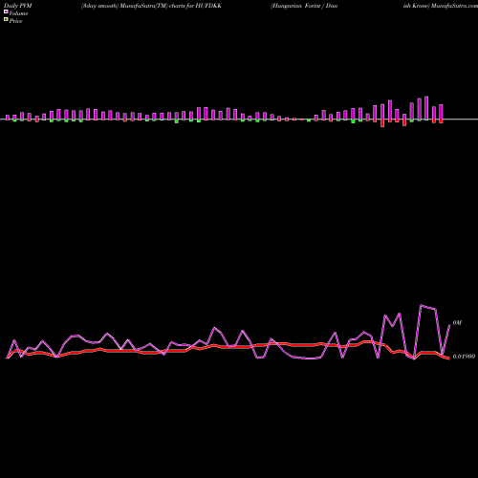The image size is (478, 478).
Task: Click the purple Volume legend swatch
Action: point(6,11)
